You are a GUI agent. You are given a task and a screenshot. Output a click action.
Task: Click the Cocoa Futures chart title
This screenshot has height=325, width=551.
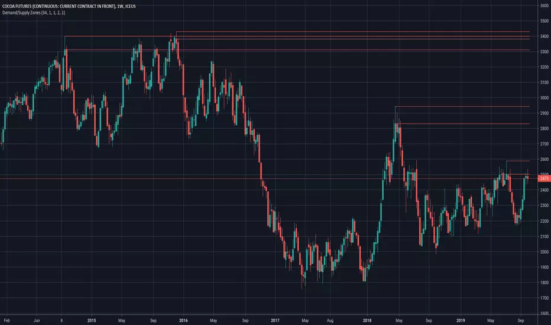point(69,6)
